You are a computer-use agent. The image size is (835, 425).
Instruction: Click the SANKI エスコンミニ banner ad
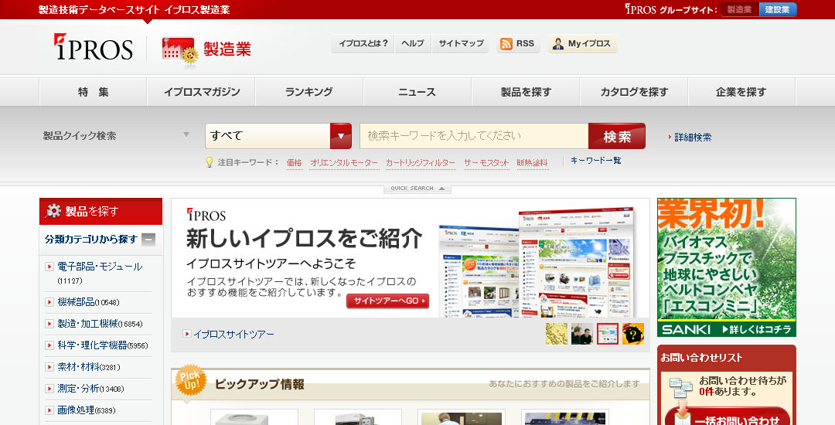(x=726, y=267)
